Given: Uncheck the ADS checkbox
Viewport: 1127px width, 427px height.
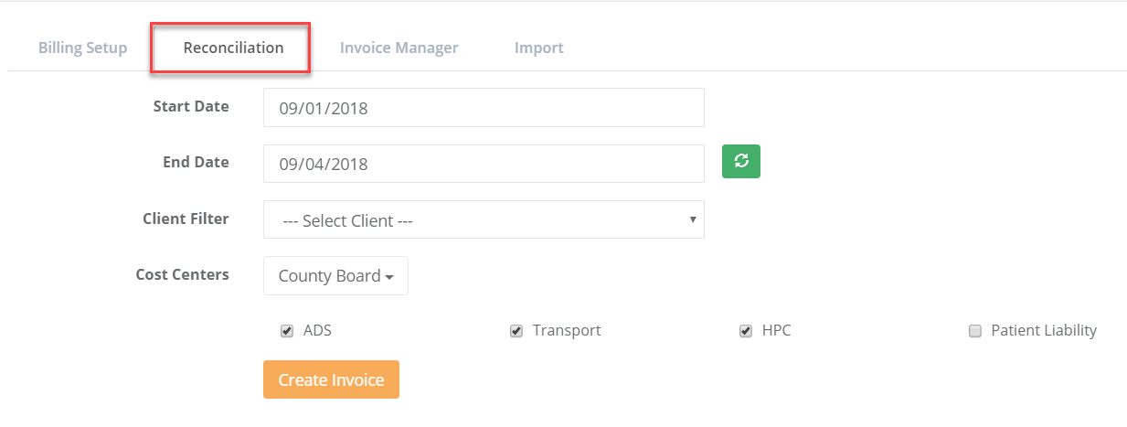Looking at the screenshot, I should [287, 331].
